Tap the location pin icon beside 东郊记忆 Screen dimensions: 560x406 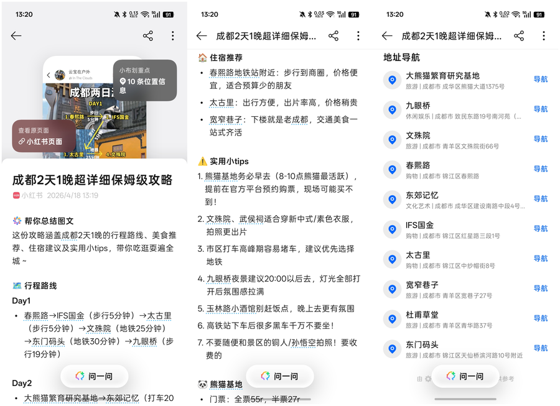click(392, 199)
